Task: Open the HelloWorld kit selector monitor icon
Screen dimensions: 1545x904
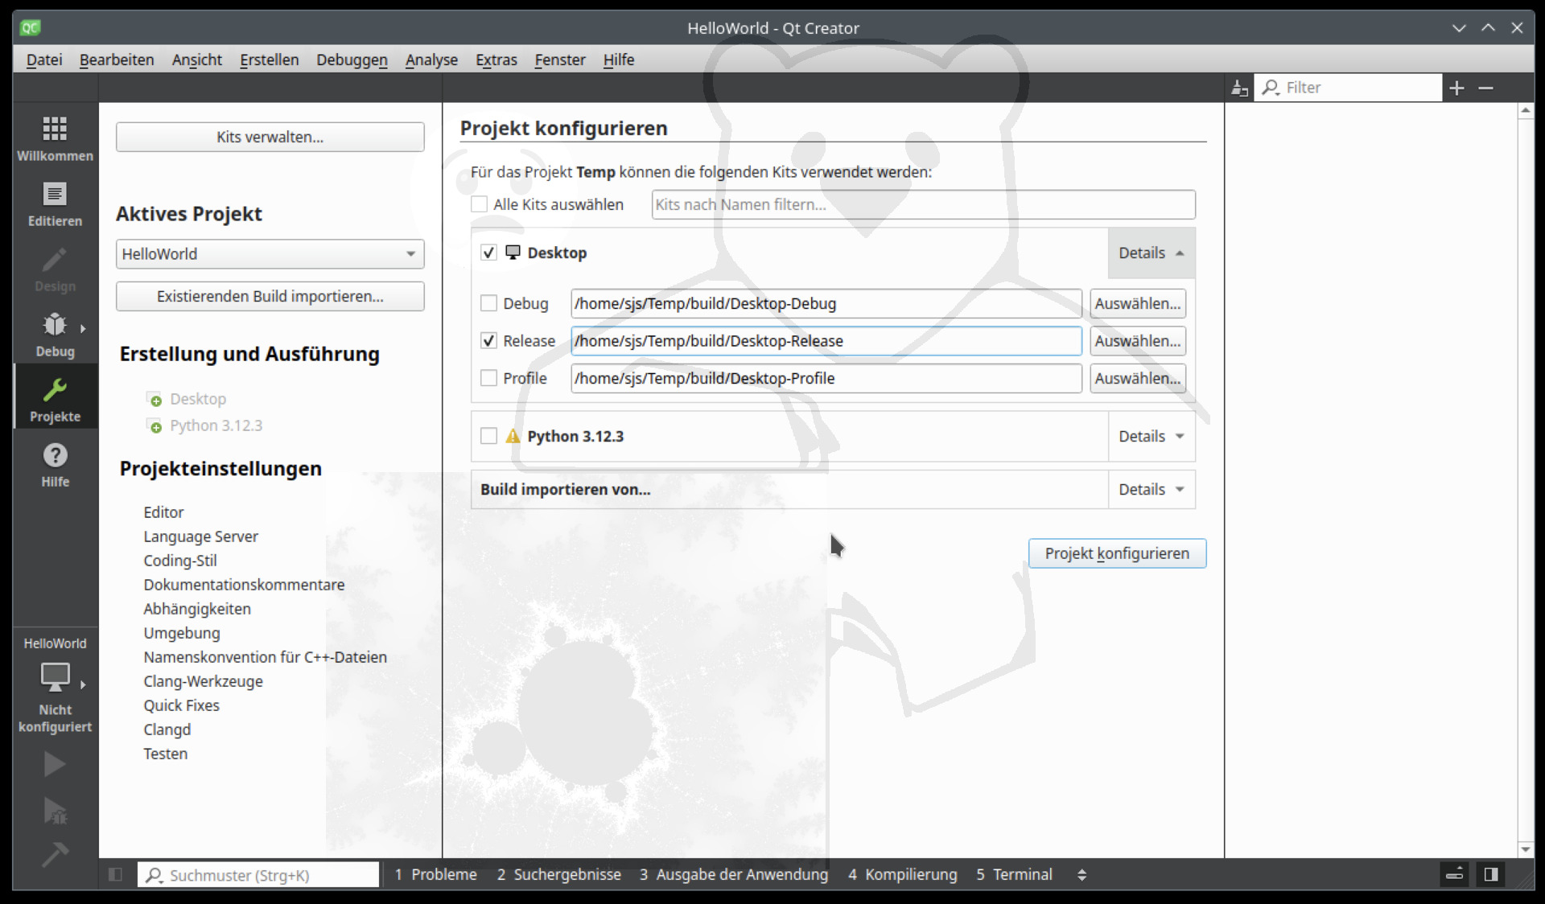Action: click(55, 676)
